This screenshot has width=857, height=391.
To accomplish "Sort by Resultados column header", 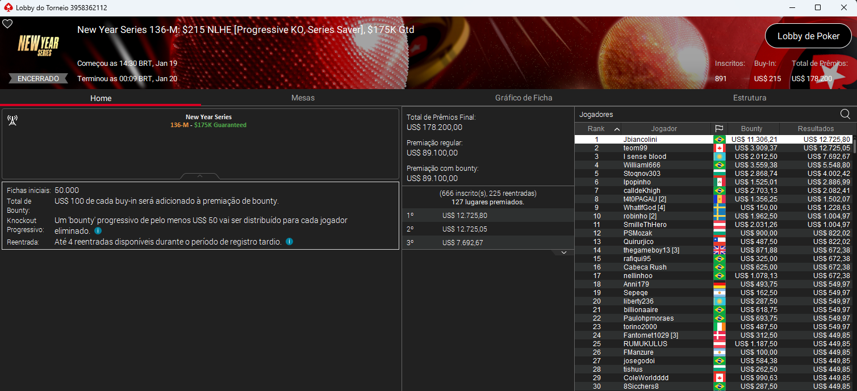I will click(815, 129).
